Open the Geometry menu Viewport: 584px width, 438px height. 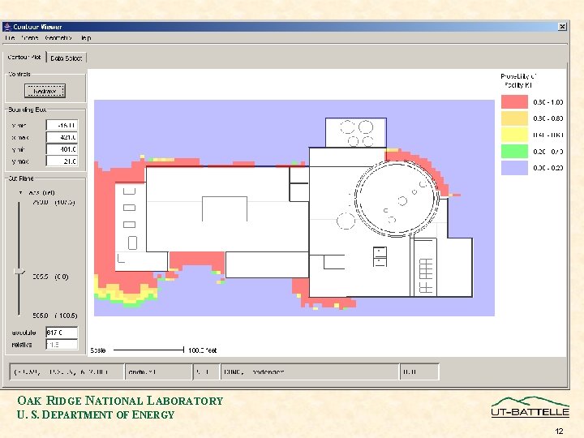tap(58, 37)
